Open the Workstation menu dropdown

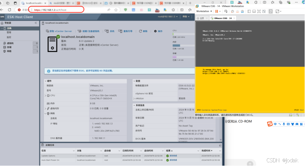(204, 11)
